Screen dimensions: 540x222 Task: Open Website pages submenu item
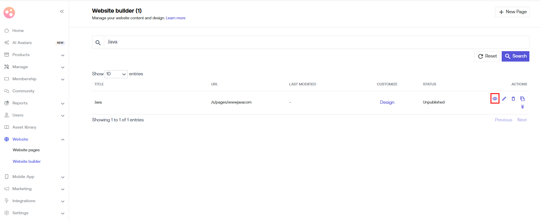[x=26, y=150]
